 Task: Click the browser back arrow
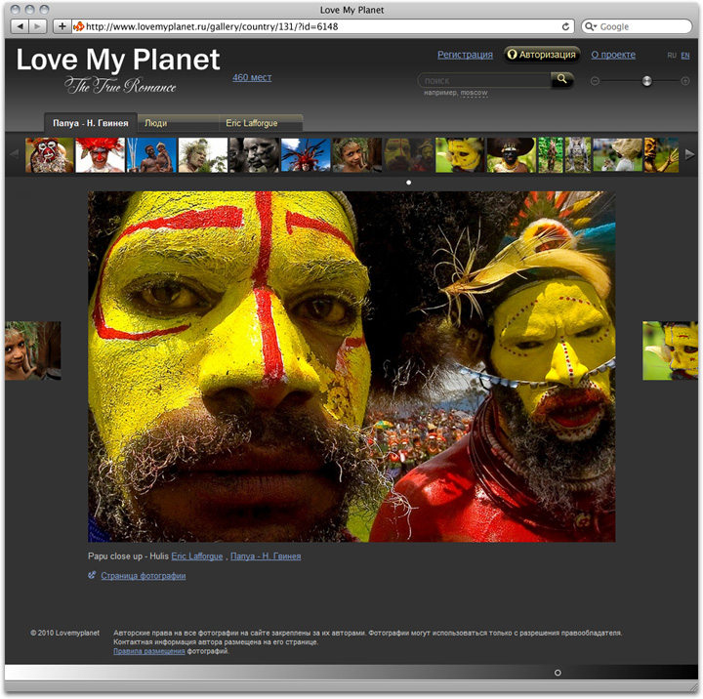pyautogui.click(x=21, y=26)
